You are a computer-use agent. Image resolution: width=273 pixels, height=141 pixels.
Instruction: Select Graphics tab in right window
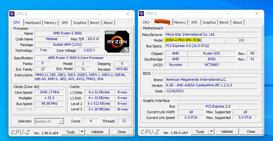(209, 22)
